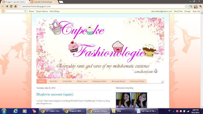Switch to Blogger: Cupcake Fashion tab

pyautogui.click(x=15, y=2)
